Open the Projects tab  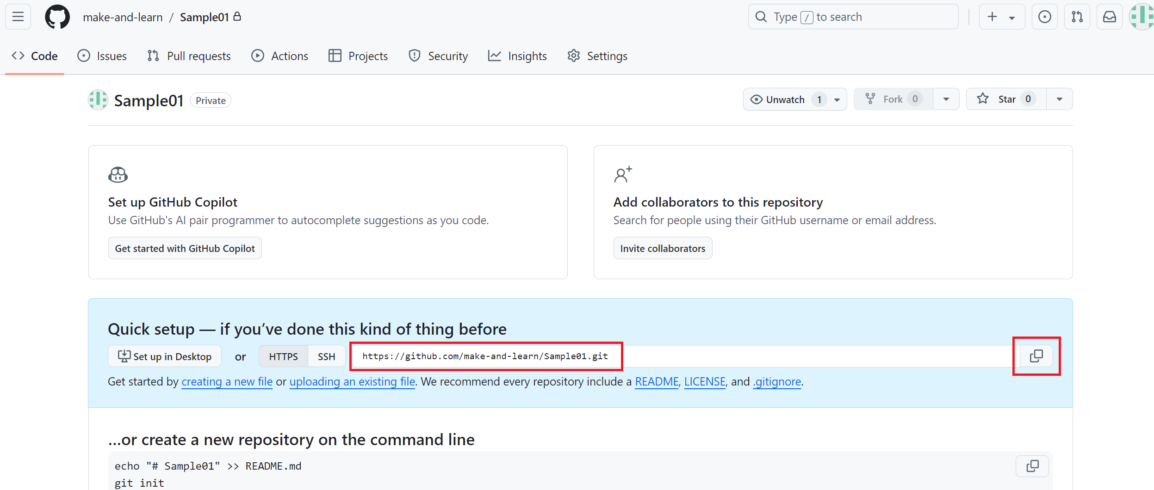click(x=358, y=56)
